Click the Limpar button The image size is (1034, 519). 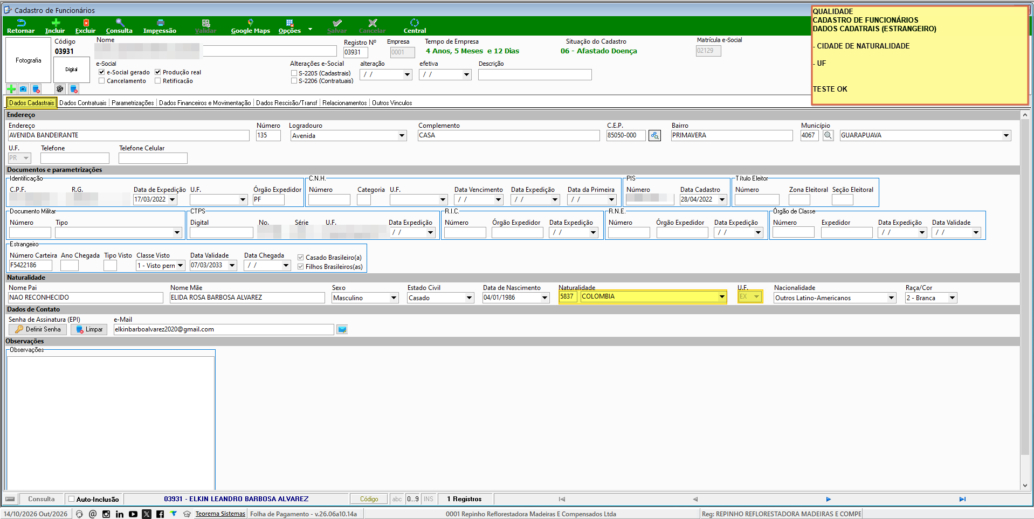(89, 329)
